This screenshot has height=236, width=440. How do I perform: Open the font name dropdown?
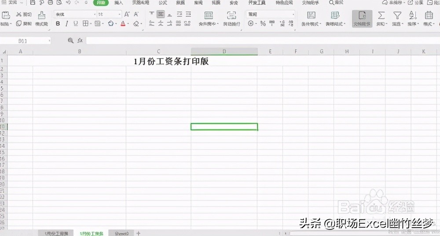pos(95,15)
